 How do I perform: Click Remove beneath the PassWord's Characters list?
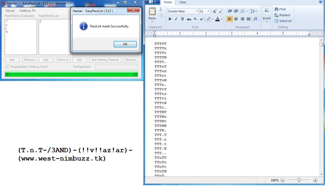[30, 60]
